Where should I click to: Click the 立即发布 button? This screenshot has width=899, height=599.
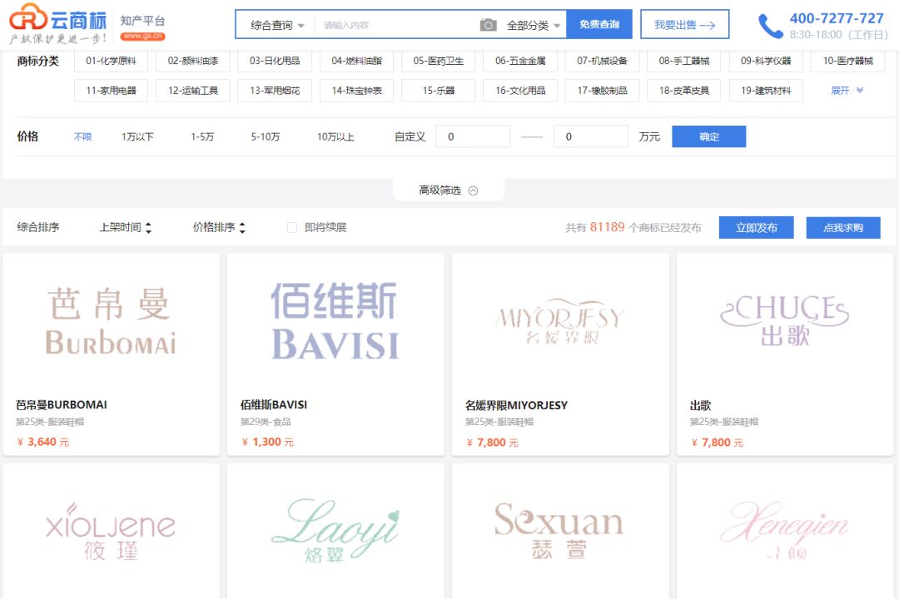point(756,228)
